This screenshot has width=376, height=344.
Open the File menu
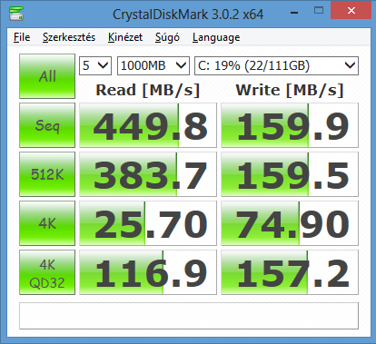pyautogui.click(x=22, y=37)
